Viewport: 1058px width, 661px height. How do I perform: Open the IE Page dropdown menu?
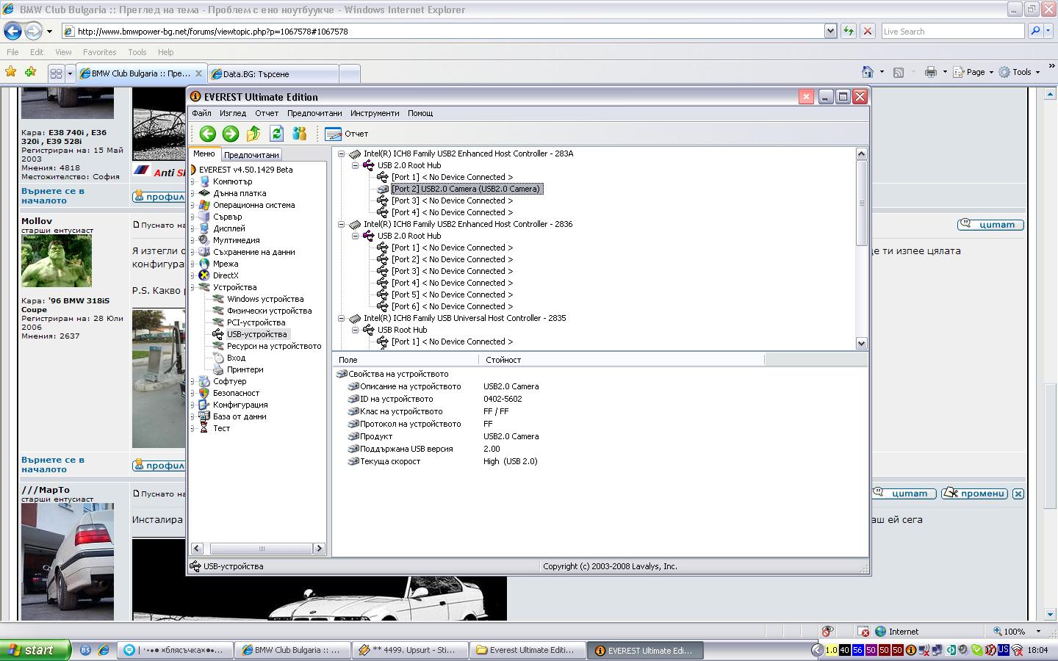(974, 72)
